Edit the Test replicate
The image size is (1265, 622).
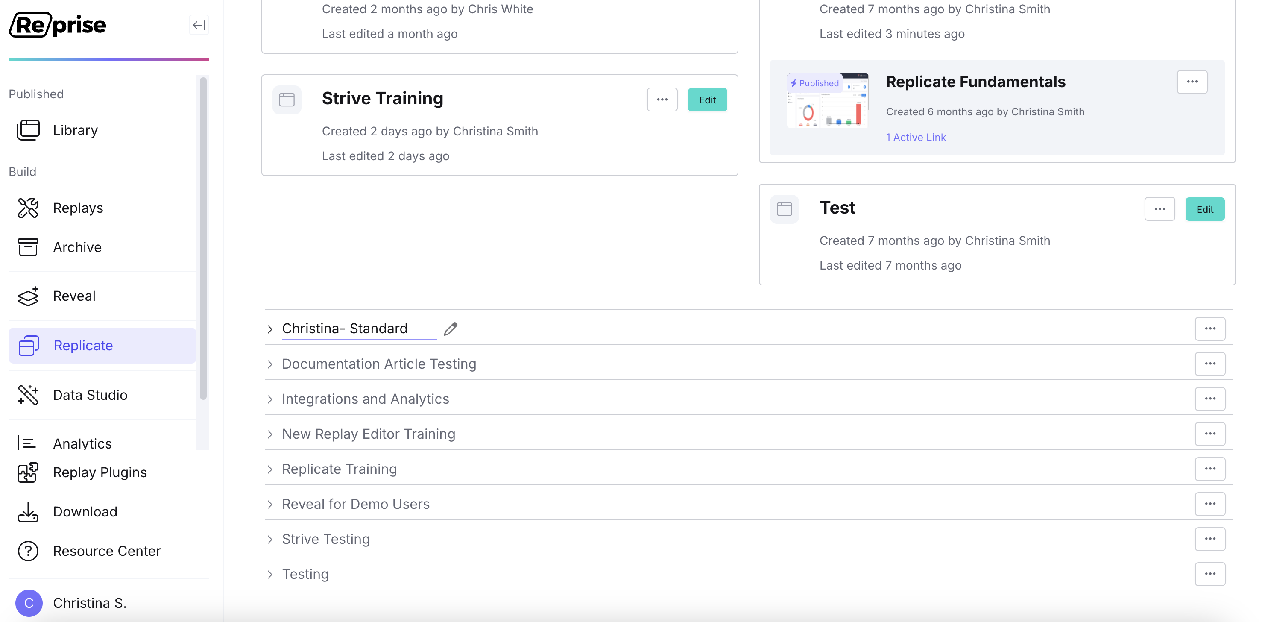pyautogui.click(x=1205, y=209)
